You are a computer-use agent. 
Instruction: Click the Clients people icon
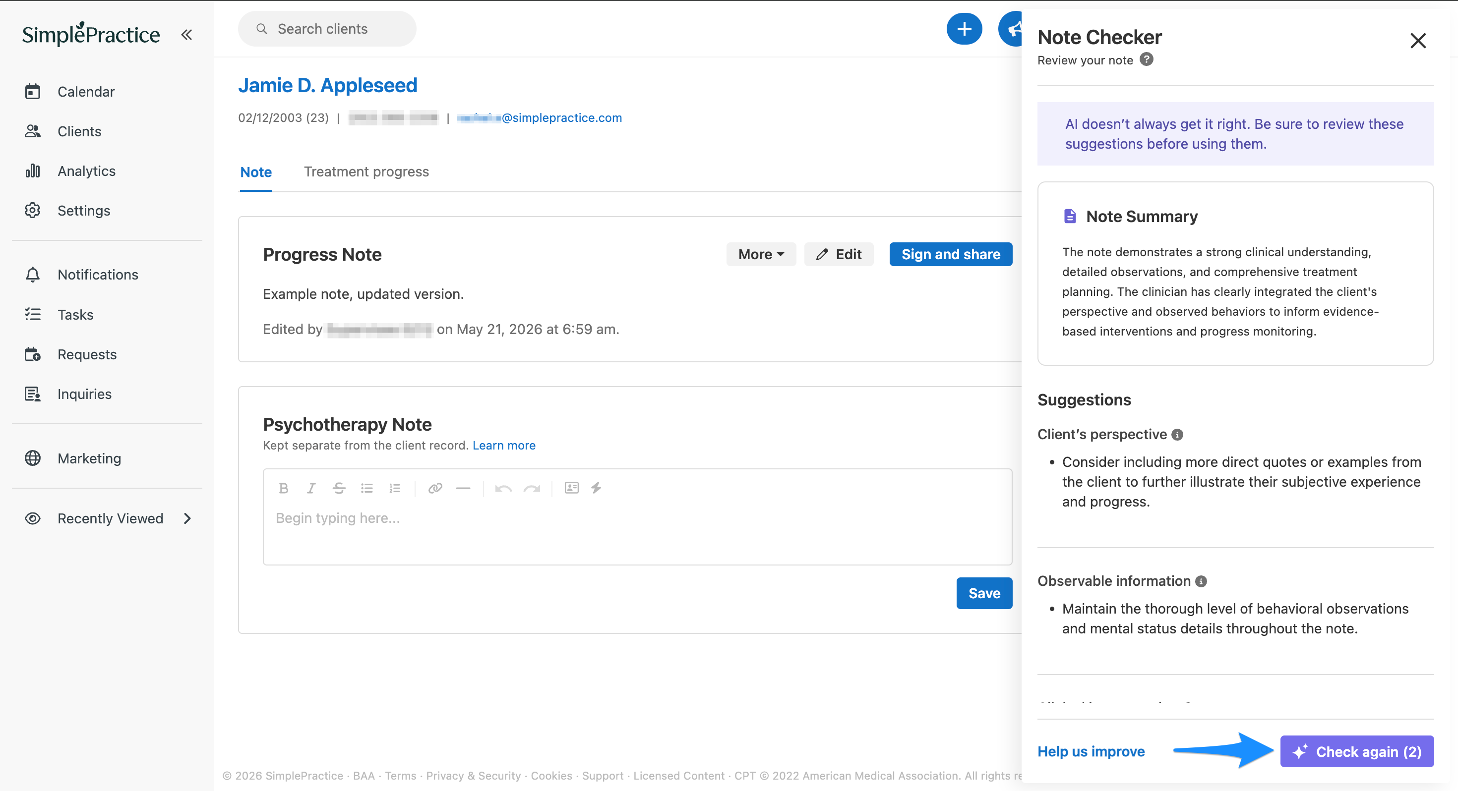[33, 131]
